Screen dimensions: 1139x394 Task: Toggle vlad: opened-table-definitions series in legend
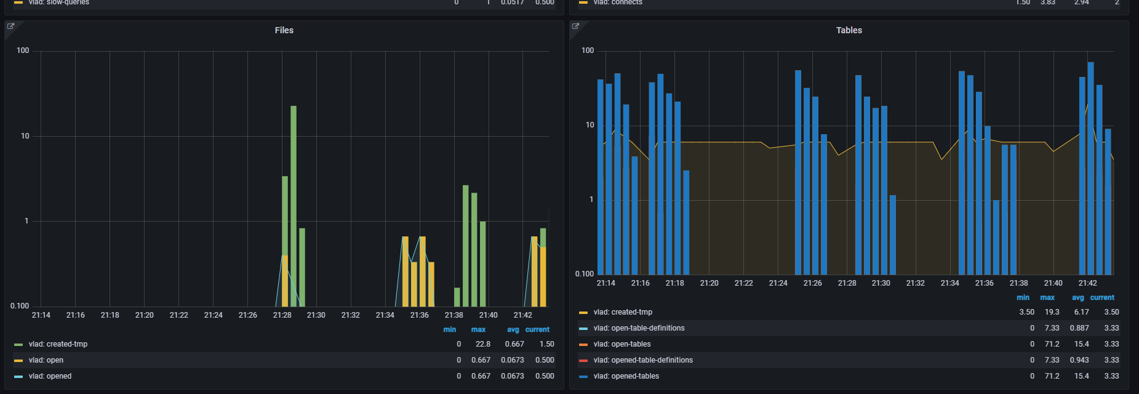pos(643,360)
